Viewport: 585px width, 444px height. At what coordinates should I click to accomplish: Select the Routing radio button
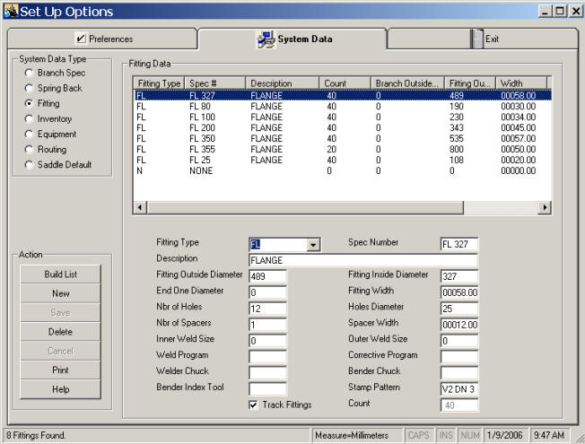29,149
